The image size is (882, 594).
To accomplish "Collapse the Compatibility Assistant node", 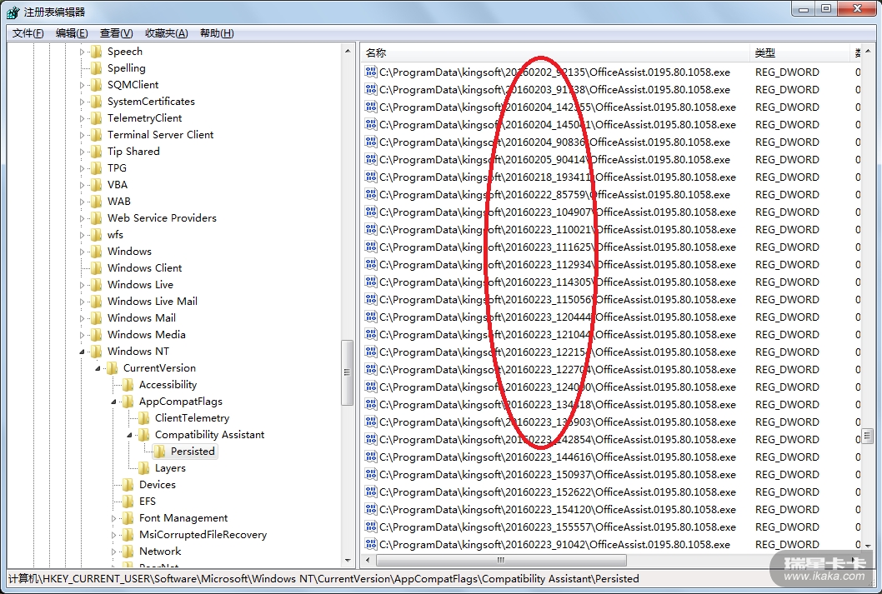I will click(x=129, y=435).
